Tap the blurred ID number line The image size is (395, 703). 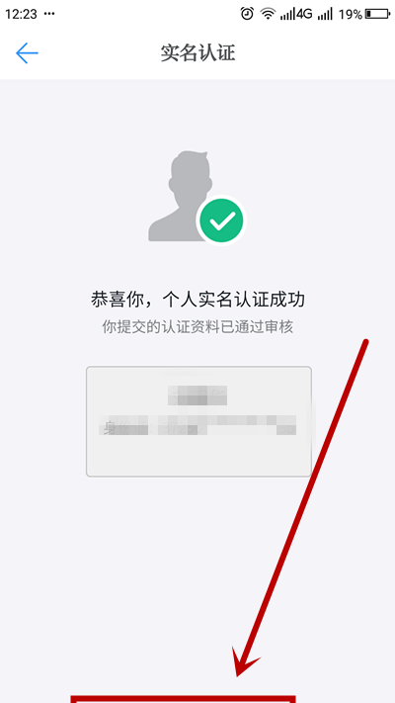pyautogui.click(x=197, y=426)
